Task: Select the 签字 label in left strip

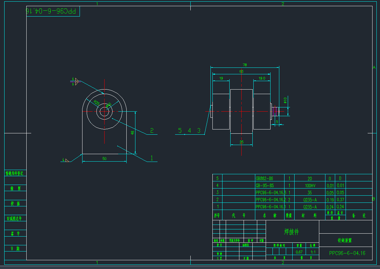Action: coord(15,233)
